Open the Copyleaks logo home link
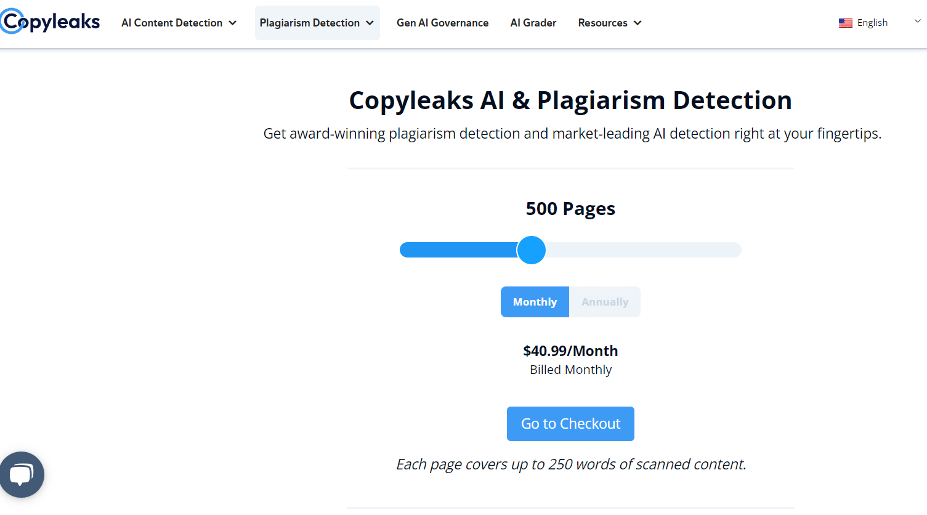927x515 pixels. click(x=50, y=22)
